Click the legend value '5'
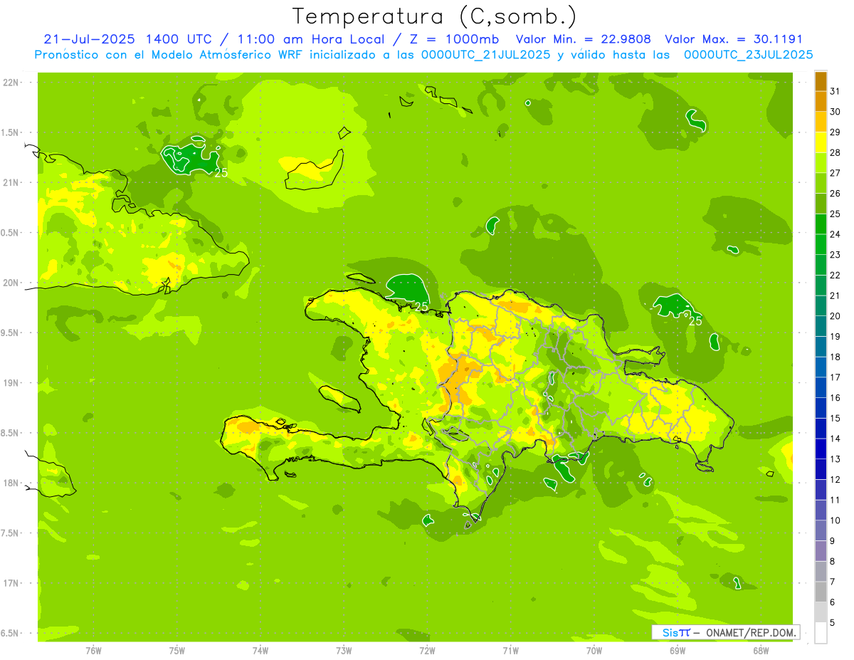Image resolution: width=854 pixels, height=660 pixels. [x=833, y=623]
